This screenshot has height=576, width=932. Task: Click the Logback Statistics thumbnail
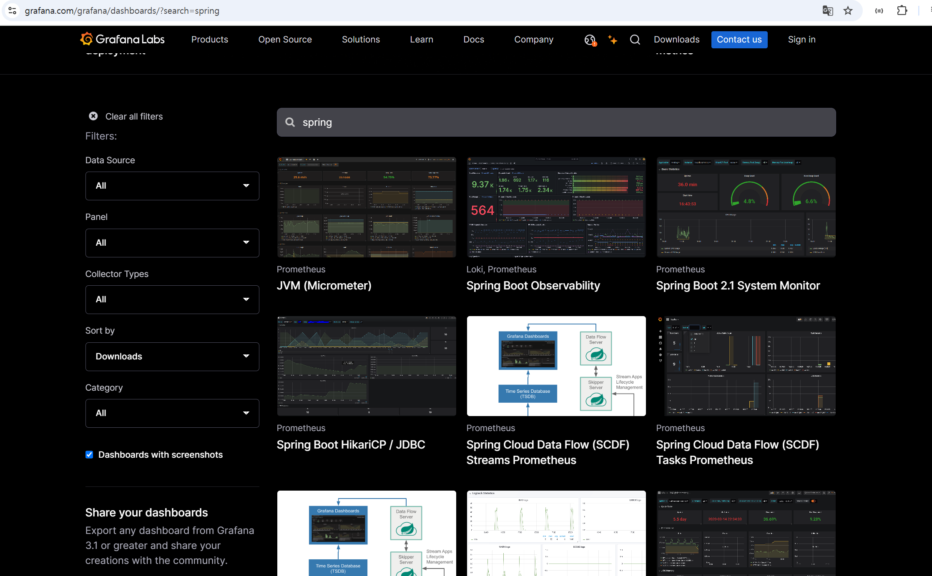point(556,533)
